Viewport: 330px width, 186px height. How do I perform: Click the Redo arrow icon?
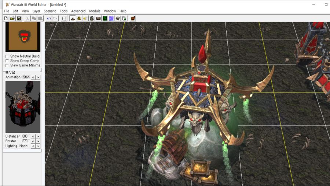[55, 19]
